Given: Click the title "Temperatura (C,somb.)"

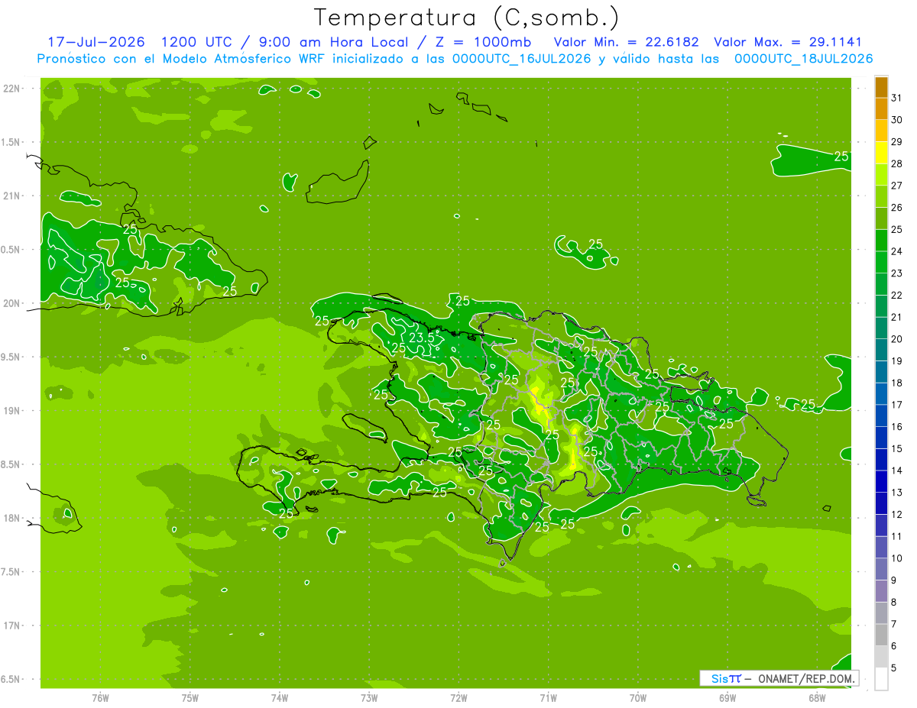Looking at the screenshot, I should click(x=467, y=18).
